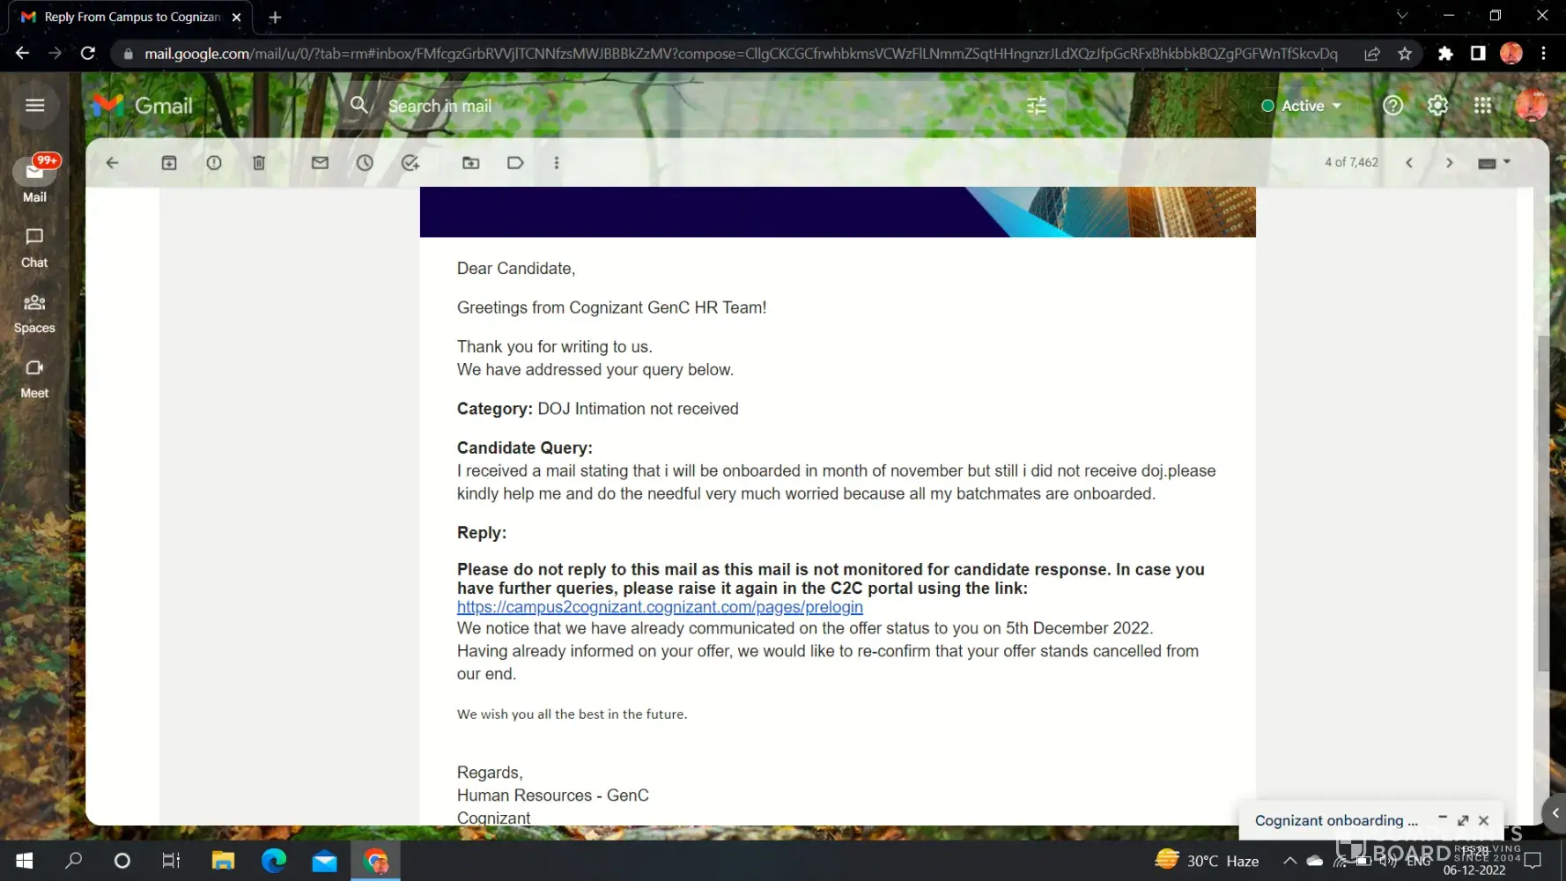1566x881 pixels.
Task: Open Mail app in taskbar
Action: (x=324, y=861)
